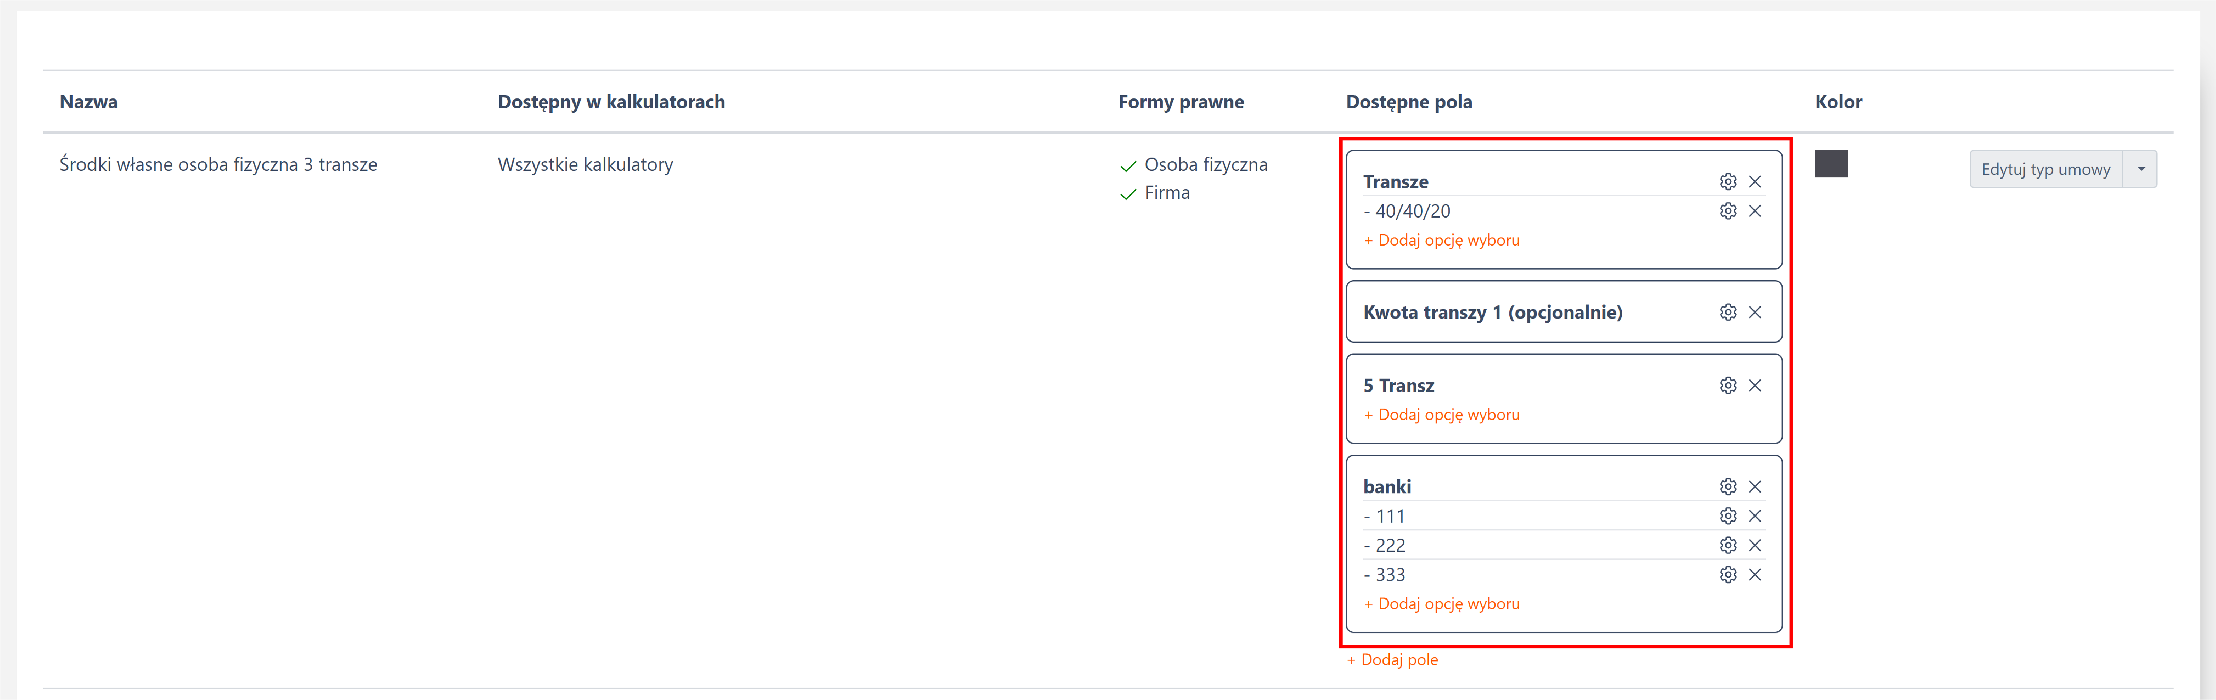Add a choice option under Transze
Screen dimensions: 2216x700
pyautogui.click(x=1442, y=240)
